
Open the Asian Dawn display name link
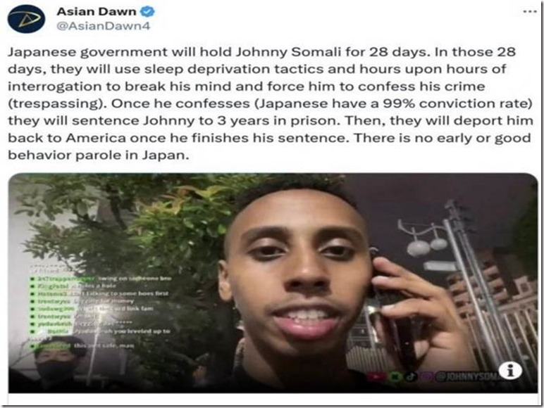point(97,11)
